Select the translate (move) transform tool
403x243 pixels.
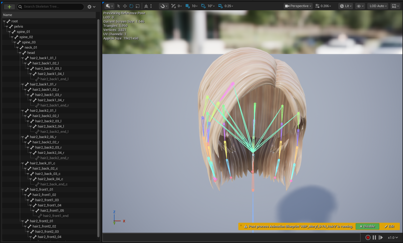[x=125, y=6]
